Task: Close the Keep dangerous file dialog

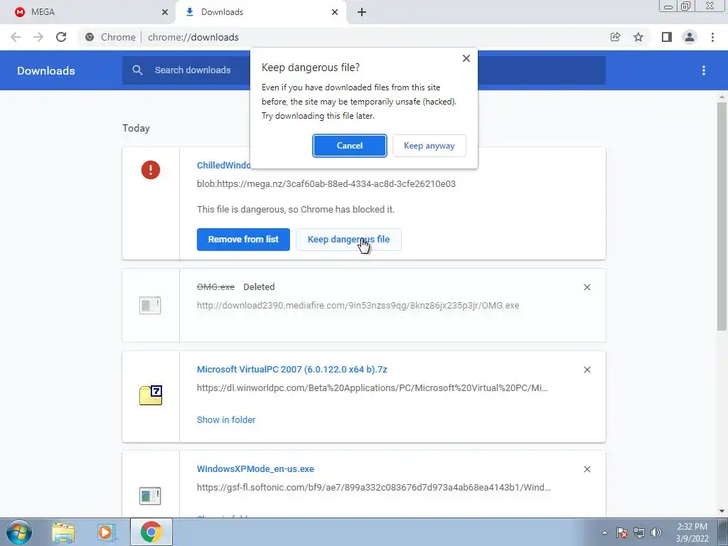Action: pyautogui.click(x=466, y=58)
